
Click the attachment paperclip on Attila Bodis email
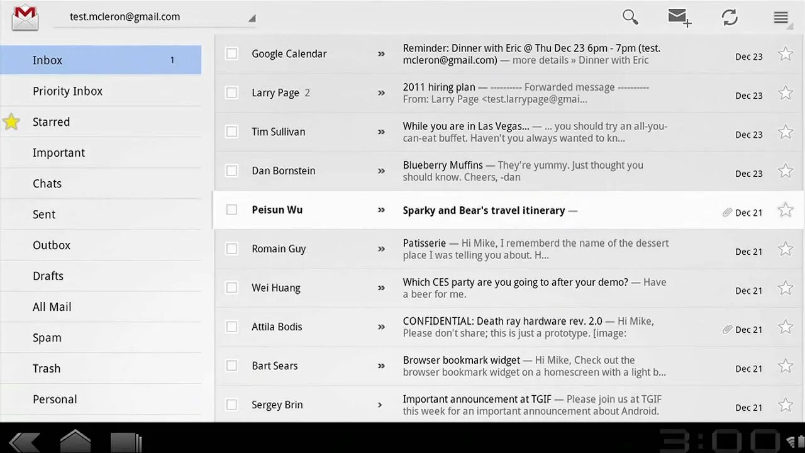pos(728,330)
